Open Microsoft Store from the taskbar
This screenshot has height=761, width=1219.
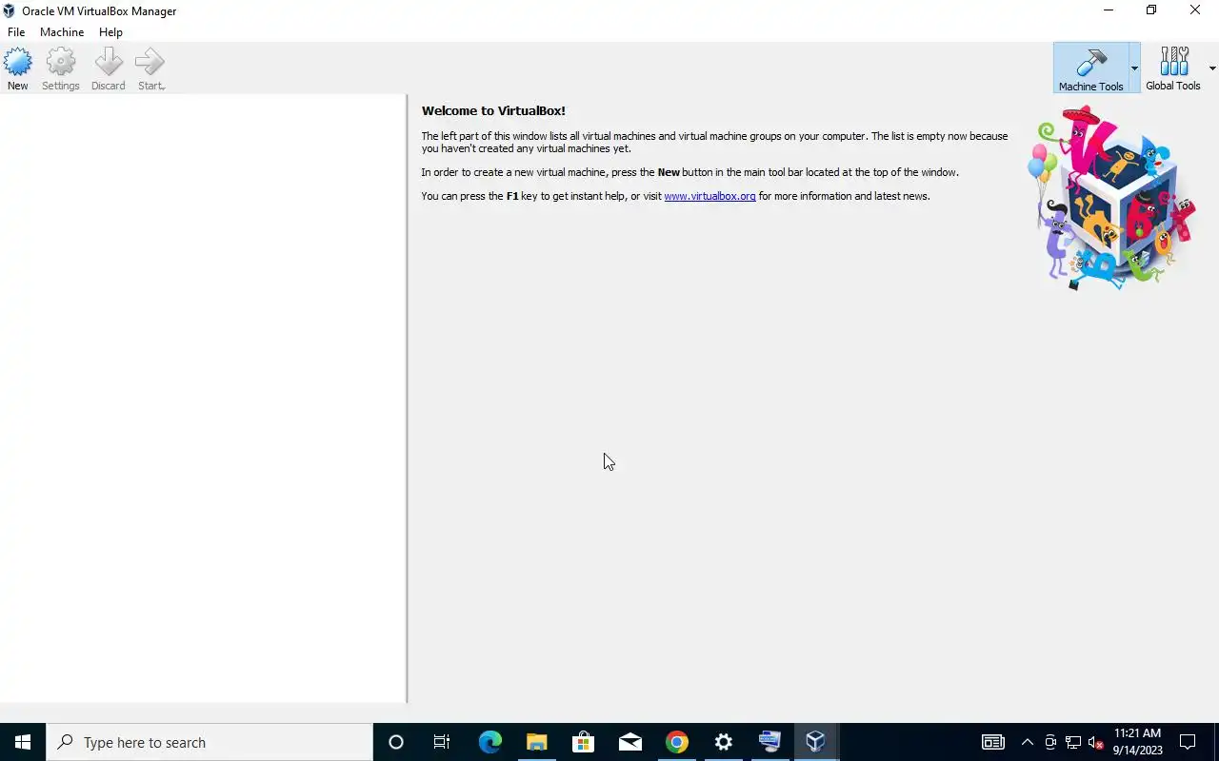(x=583, y=742)
